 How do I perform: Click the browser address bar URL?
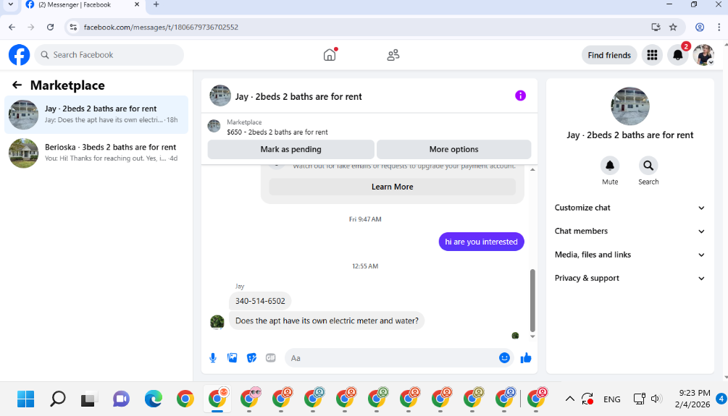tap(161, 27)
